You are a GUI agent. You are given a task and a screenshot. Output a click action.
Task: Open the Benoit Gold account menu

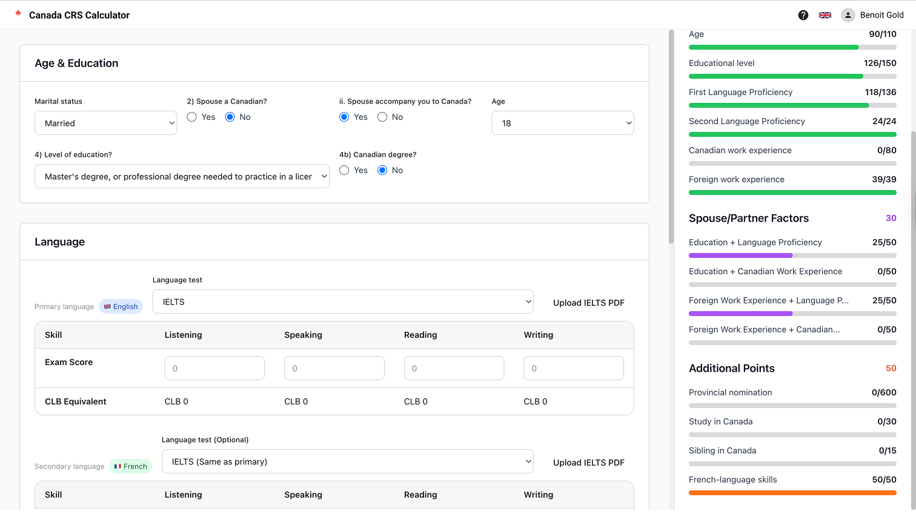(881, 15)
